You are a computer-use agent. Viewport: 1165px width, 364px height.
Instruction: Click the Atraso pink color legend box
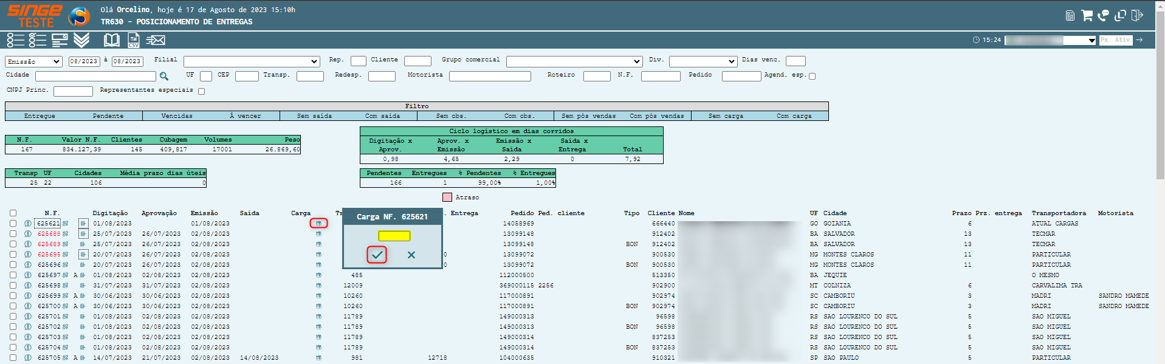coord(447,197)
